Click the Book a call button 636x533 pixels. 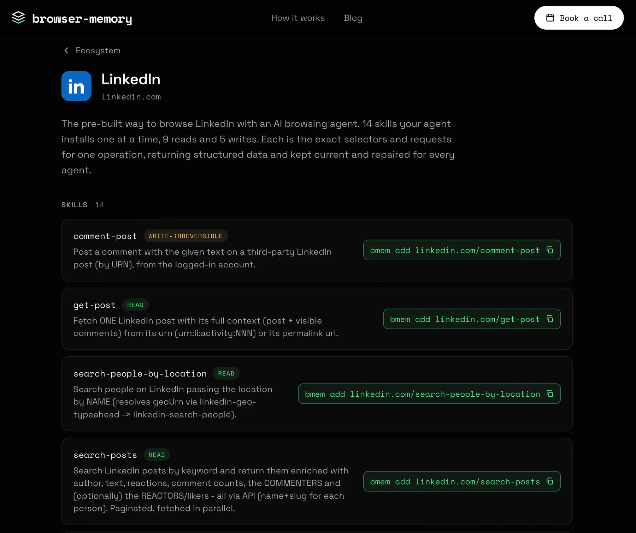[x=579, y=18]
